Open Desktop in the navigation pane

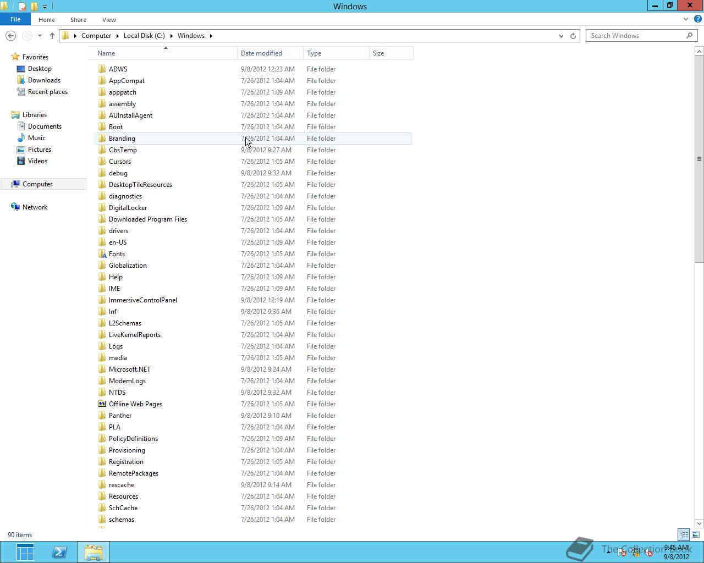(x=40, y=69)
